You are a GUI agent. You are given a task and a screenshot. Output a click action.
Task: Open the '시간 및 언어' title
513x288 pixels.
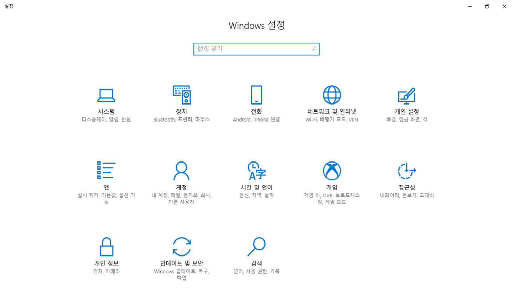256,187
